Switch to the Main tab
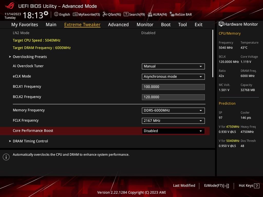263x197 pixels. click(51, 25)
